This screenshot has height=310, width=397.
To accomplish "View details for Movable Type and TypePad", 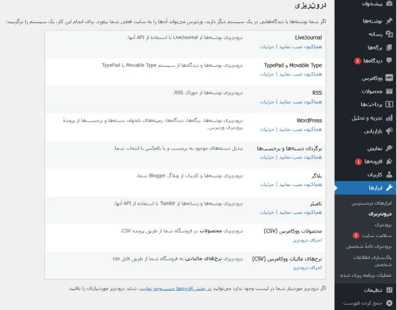I will 267,74.
